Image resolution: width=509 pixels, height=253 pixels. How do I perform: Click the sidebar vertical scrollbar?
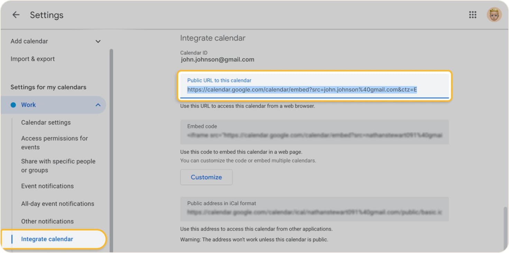[111, 150]
